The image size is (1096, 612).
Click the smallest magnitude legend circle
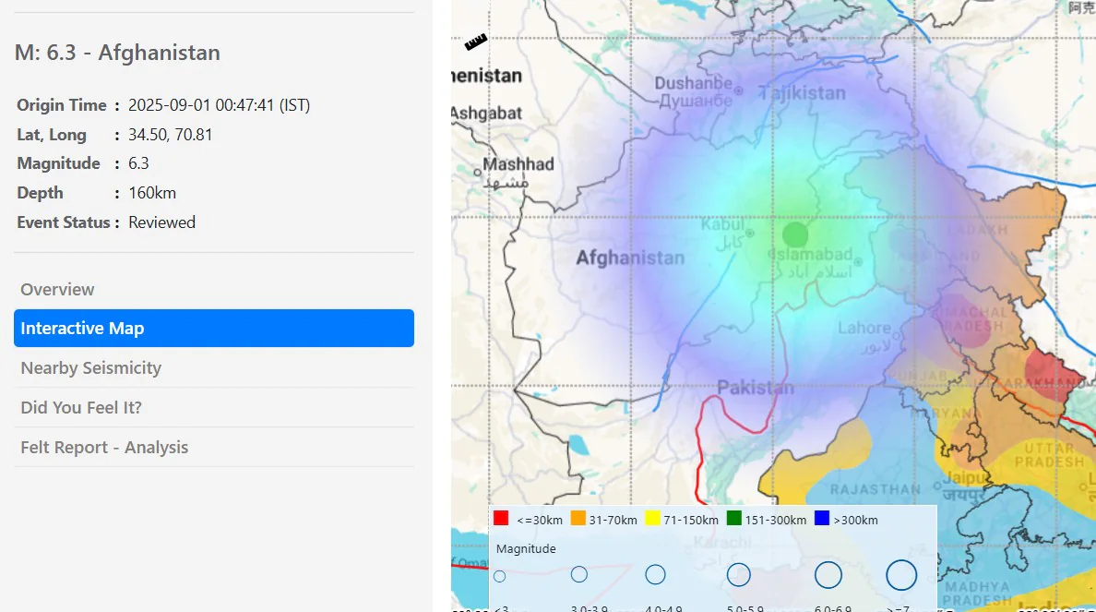coord(500,576)
